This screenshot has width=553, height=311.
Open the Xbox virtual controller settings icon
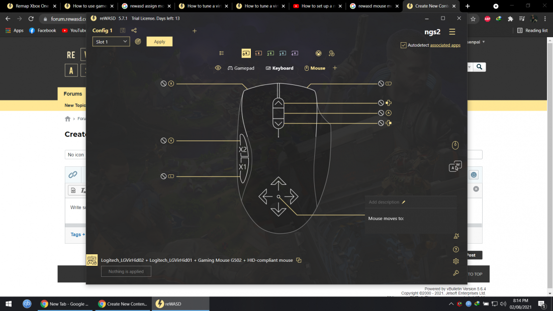tap(318, 53)
